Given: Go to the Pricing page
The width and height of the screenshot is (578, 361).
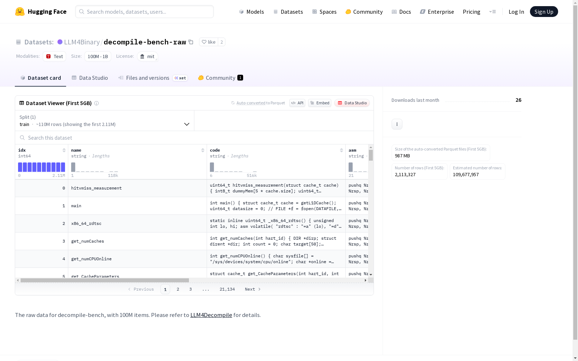Looking at the screenshot, I should pos(471,12).
